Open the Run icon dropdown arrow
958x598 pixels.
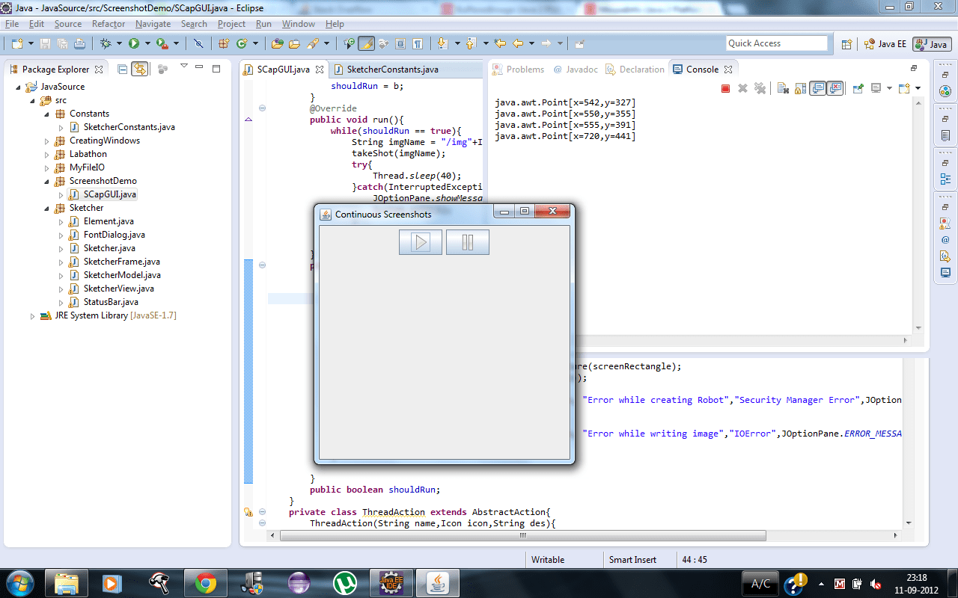pyautogui.click(x=147, y=43)
